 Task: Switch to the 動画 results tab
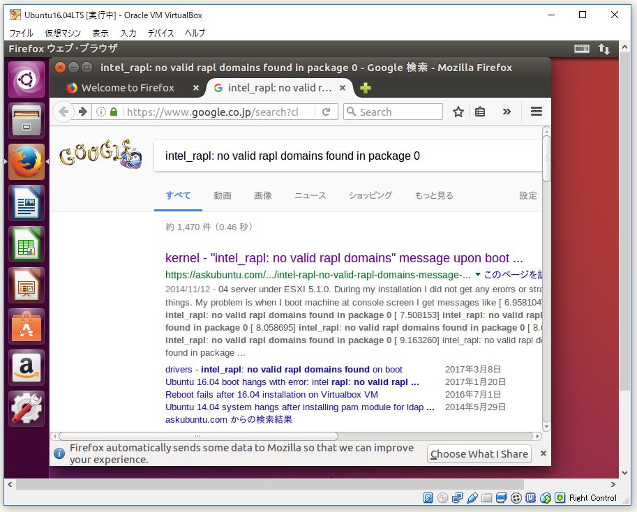223,195
